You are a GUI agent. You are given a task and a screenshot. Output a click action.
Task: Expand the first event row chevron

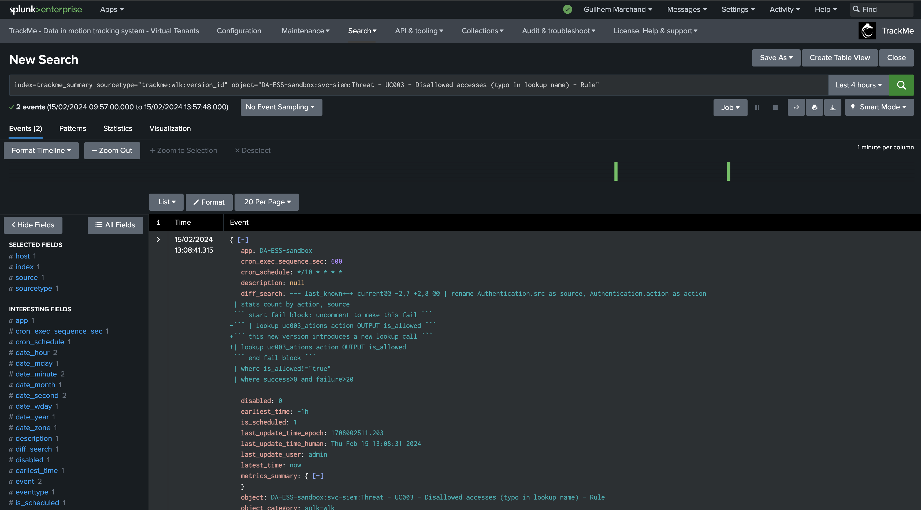tap(158, 240)
